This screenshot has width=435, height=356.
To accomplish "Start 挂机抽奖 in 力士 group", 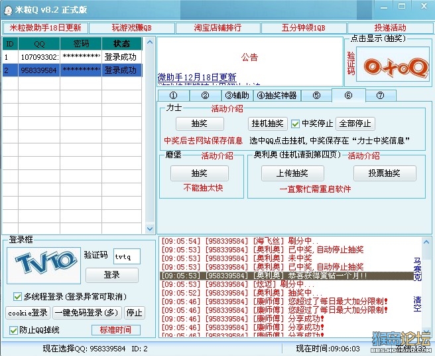I will tap(267, 124).
